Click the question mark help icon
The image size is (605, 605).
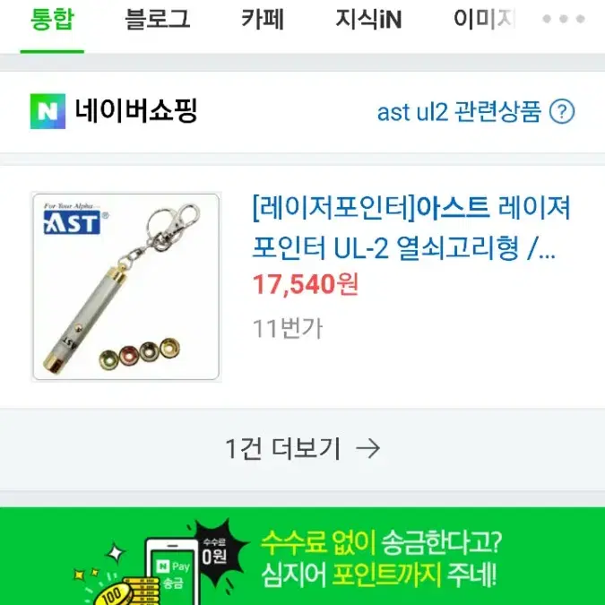[562, 111]
